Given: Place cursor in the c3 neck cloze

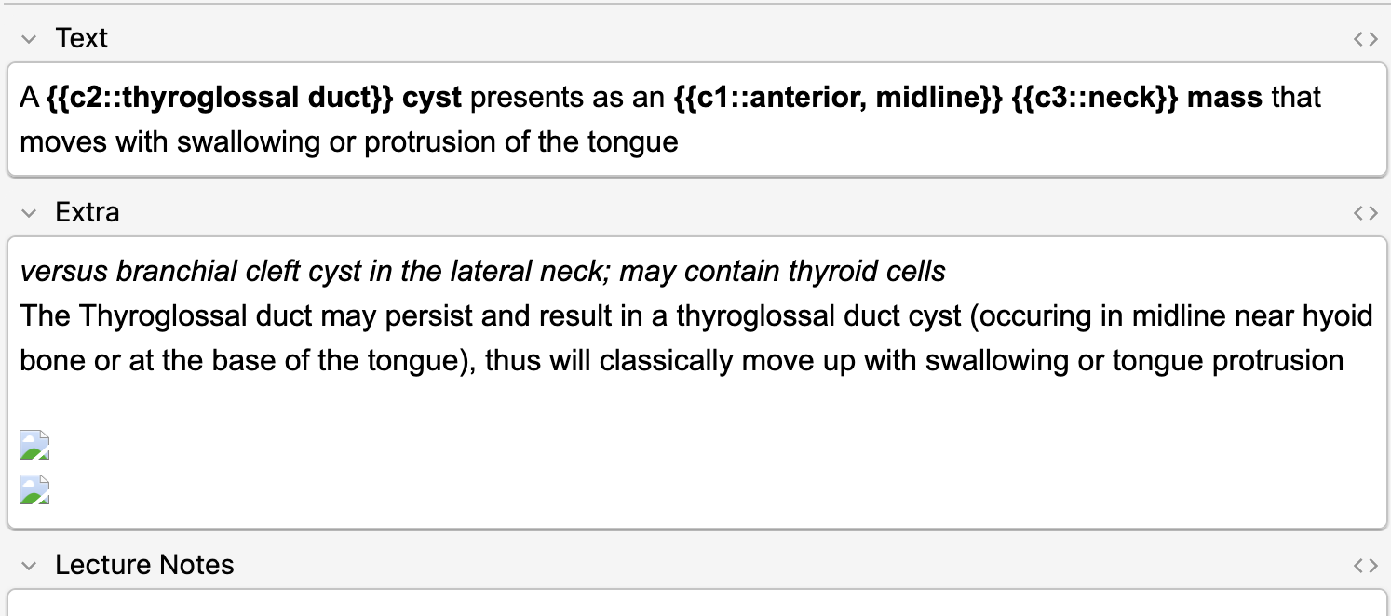Looking at the screenshot, I should [1096, 98].
